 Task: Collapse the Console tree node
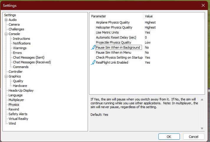point(6,34)
